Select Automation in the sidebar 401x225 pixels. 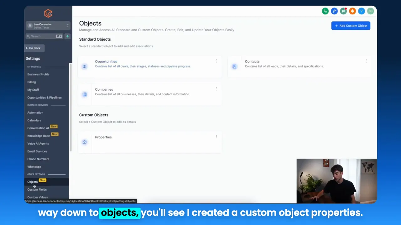pos(35,112)
